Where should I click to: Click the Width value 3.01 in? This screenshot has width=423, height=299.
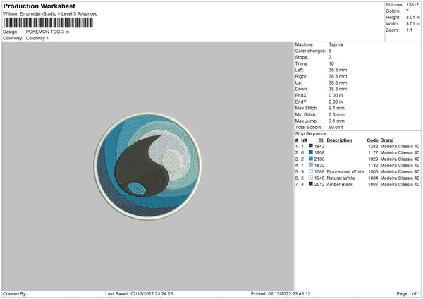tap(412, 24)
